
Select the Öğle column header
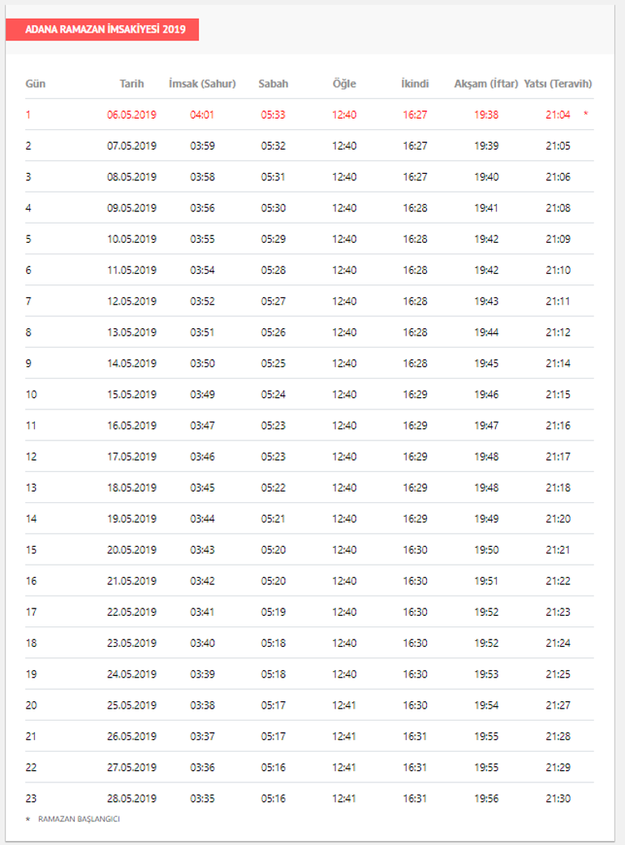point(344,84)
